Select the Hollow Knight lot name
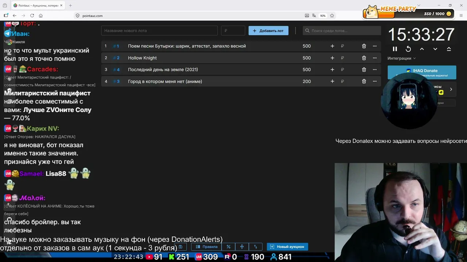The image size is (467, 262). point(142,58)
